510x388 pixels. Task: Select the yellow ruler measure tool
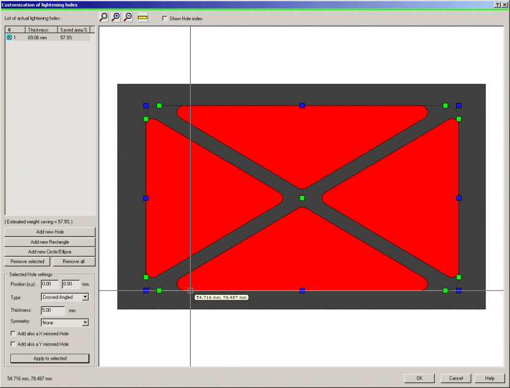(x=143, y=18)
